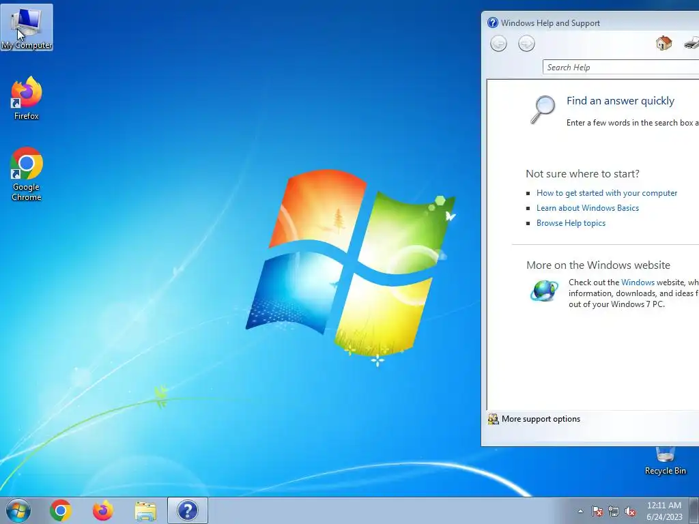Select the My Computer desktop icon
The width and height of the screenshot is (699, 524).
[27, 27]
